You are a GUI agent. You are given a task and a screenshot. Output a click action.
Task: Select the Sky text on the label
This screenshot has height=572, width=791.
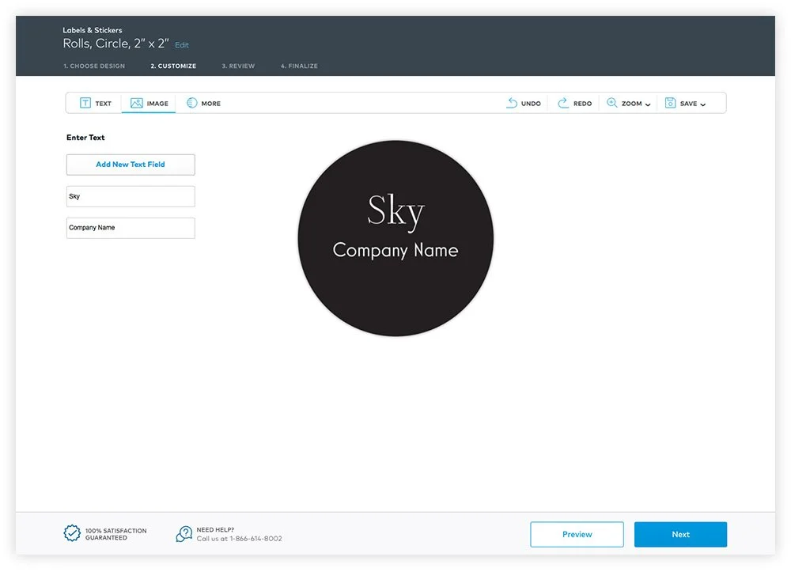395,211
